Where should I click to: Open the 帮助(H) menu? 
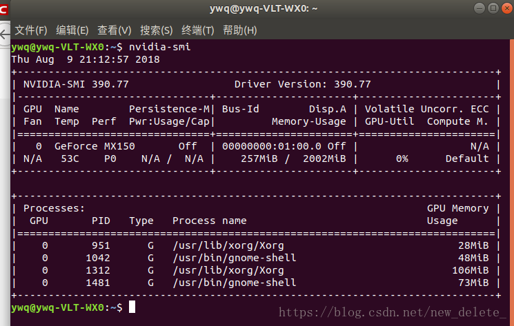click(x=239, y=30)
